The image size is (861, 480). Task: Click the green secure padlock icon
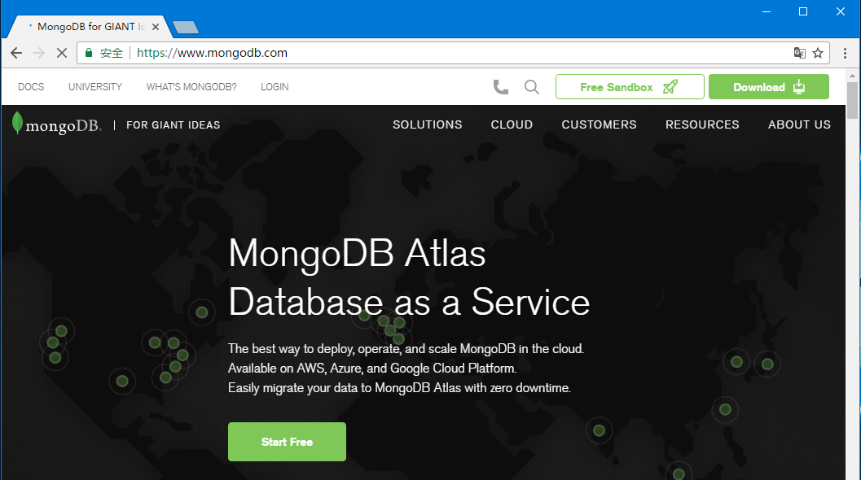(89, 53)
